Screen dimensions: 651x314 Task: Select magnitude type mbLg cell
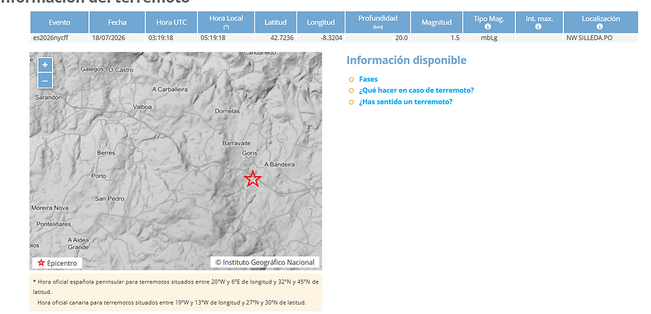click(x=488, y=38)
